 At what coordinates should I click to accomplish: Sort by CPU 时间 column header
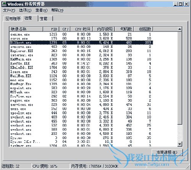coord(81,29)
